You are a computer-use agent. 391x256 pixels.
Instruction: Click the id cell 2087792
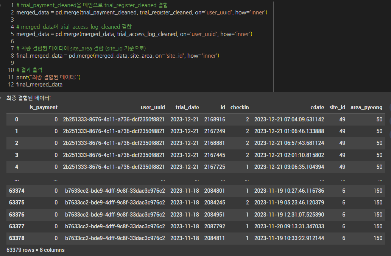[215, 226]
